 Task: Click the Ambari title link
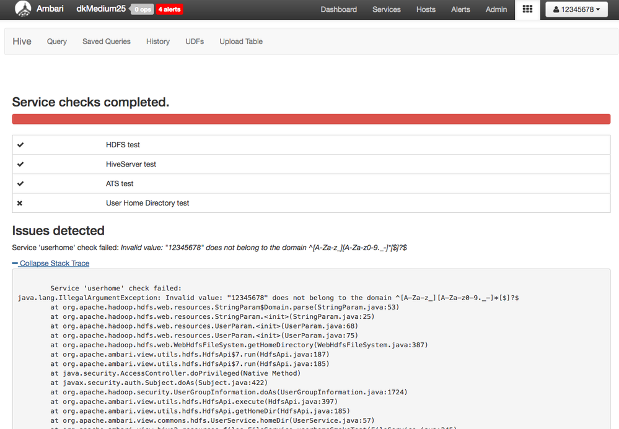click(x=50, y=9)
